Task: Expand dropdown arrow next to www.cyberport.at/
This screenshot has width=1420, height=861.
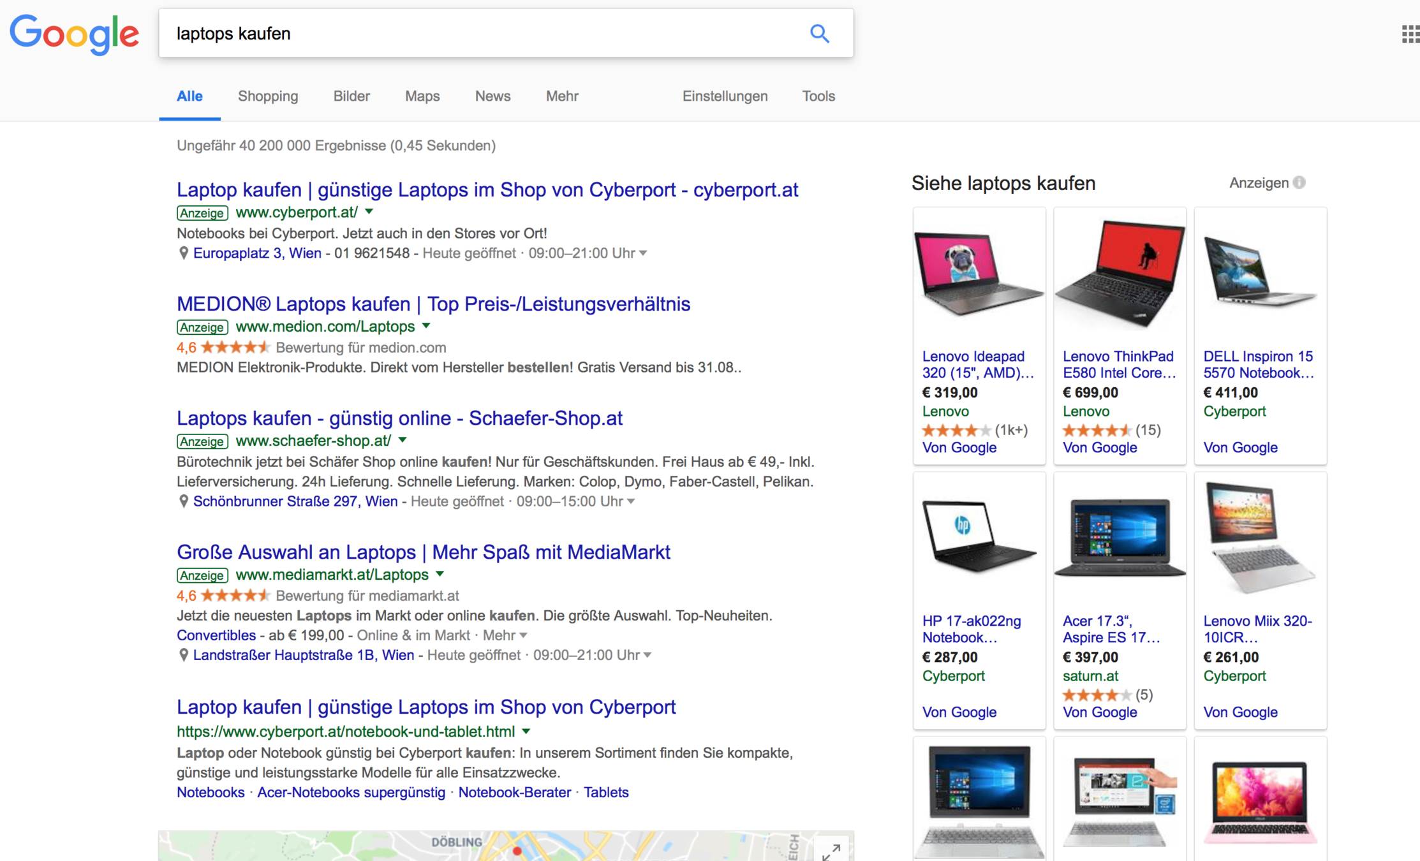Action: 369,212
